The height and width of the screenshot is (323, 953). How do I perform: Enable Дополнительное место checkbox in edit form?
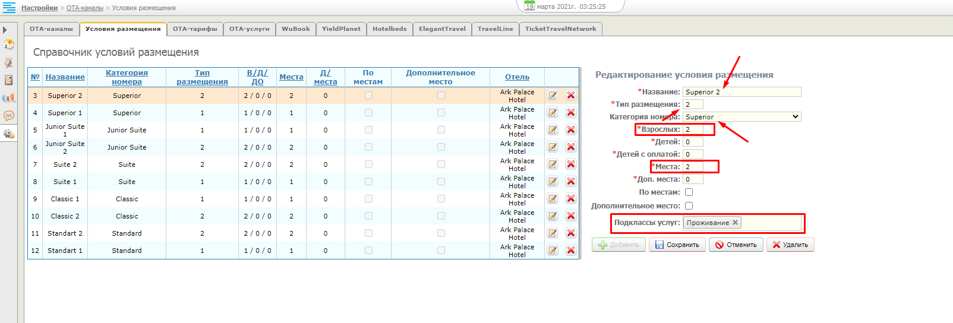[689, 206]
